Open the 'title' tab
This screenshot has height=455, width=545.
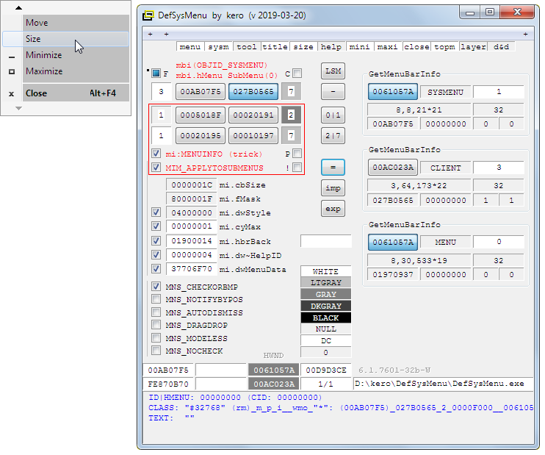click(275, 47)
